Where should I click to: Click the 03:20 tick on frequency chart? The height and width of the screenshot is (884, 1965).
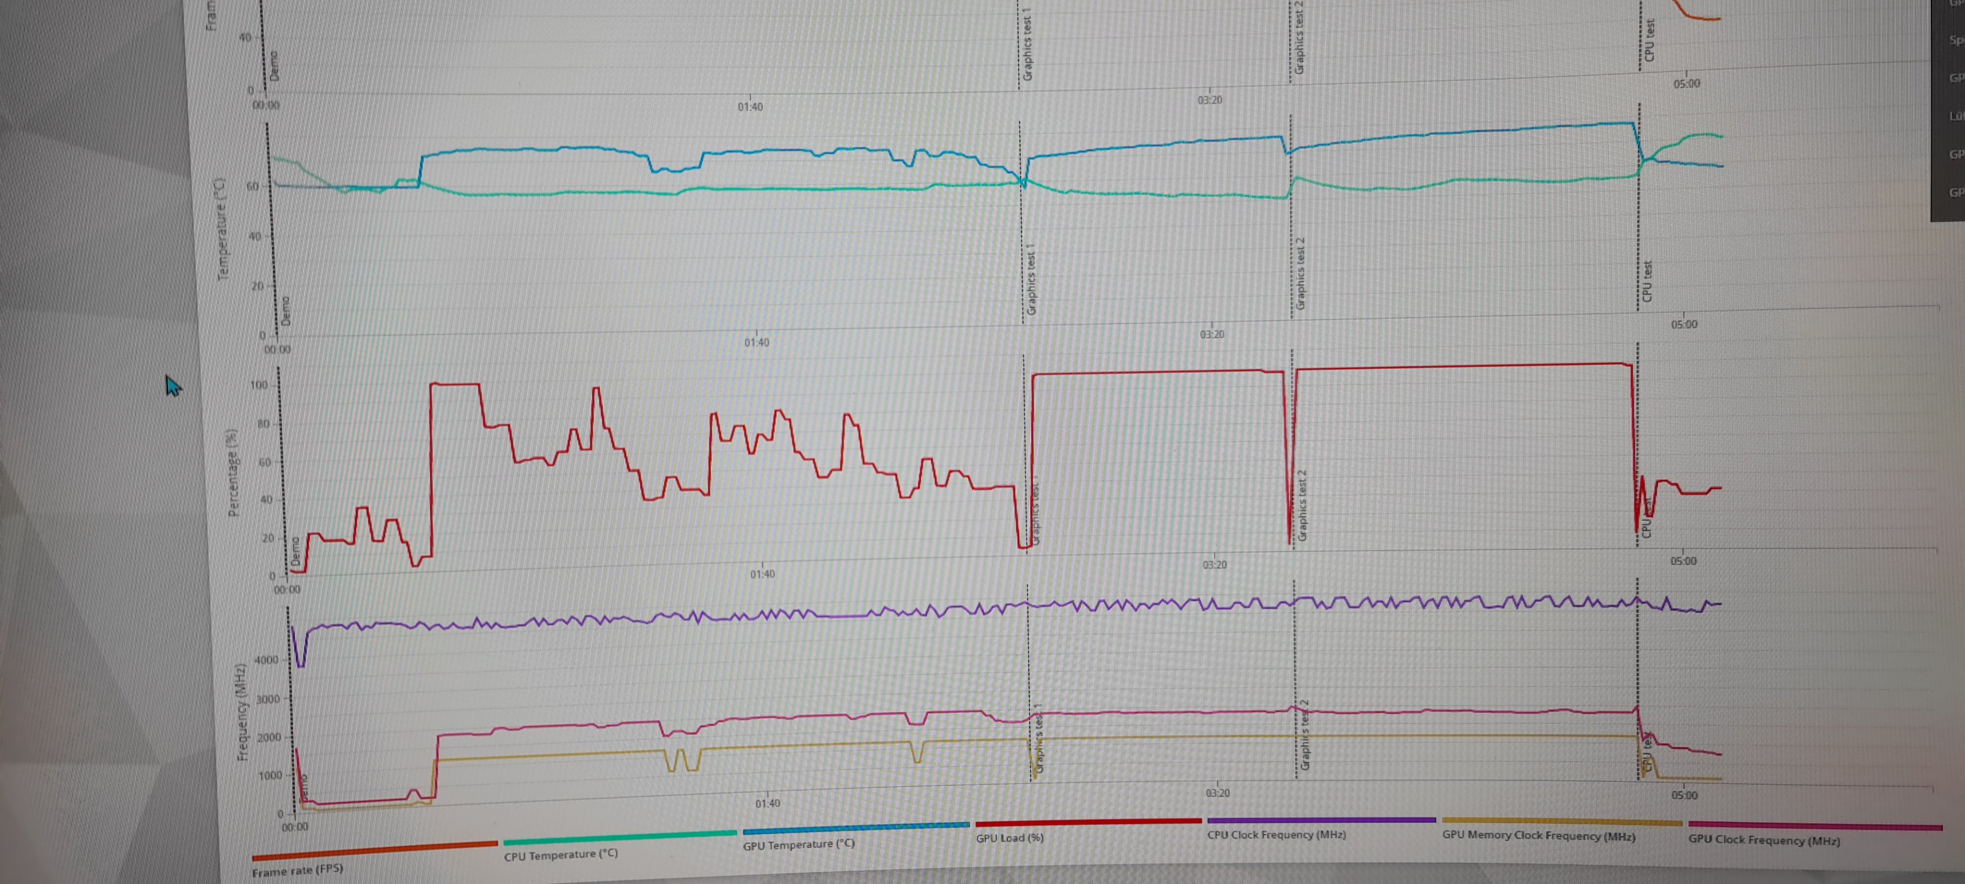(x=1217, y=793)
